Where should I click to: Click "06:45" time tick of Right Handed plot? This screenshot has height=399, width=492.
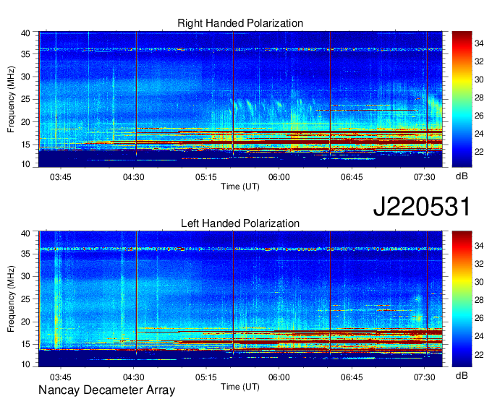point(352,177)
